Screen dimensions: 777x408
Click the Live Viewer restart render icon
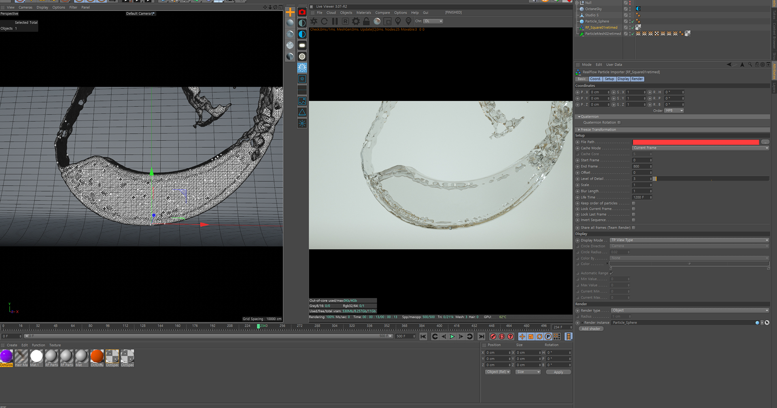click(x=324, y=21)
